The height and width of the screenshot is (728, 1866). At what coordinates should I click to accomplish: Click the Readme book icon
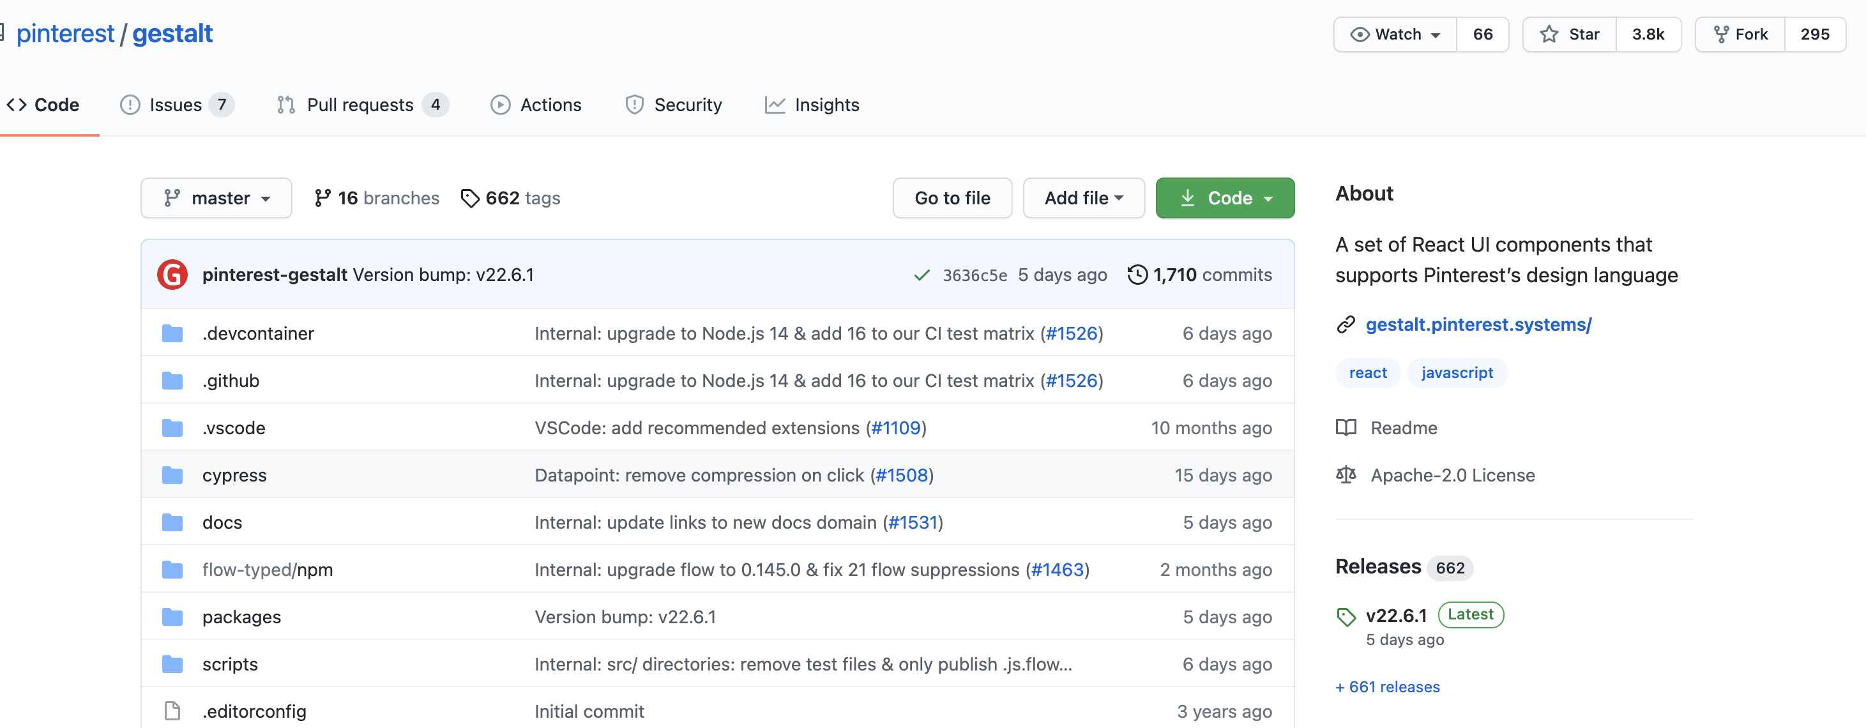1346,428
